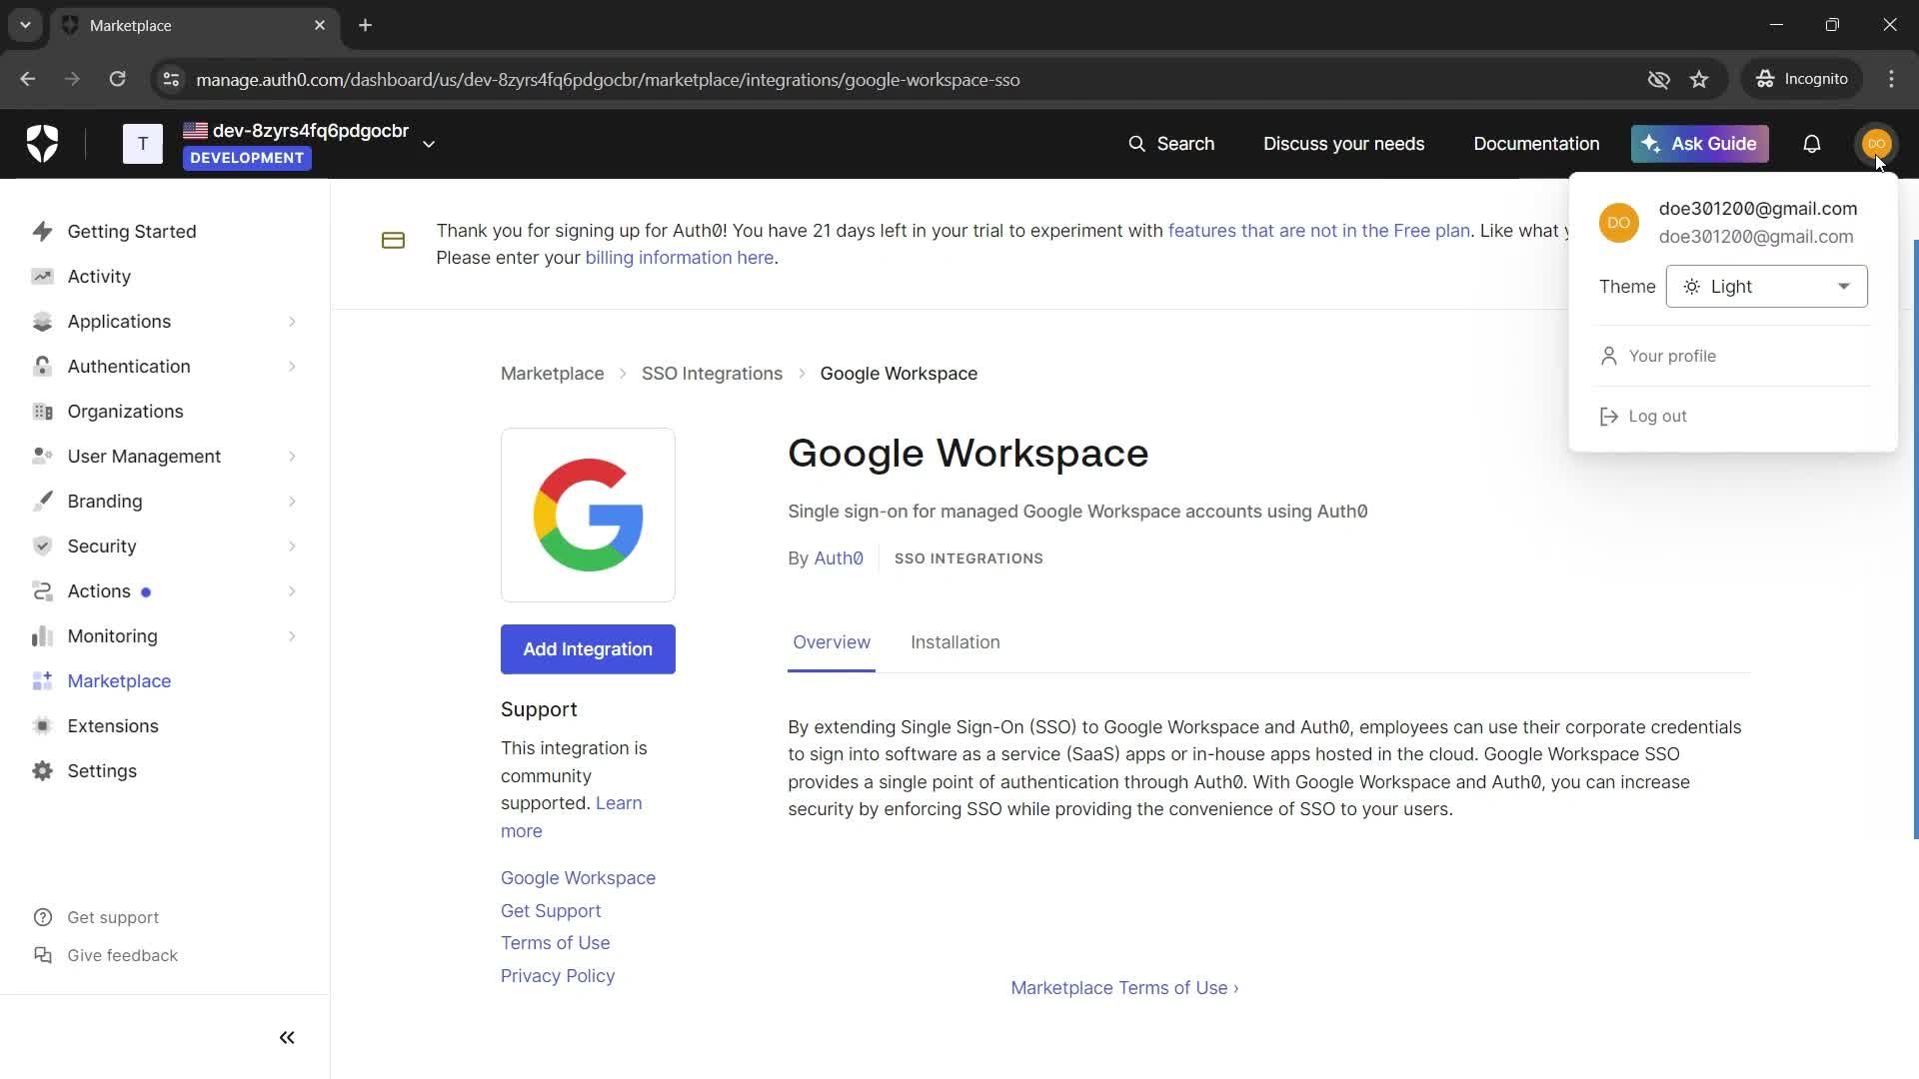
Task: Open Documentation in the top header
Action: pyautogui.click(x=1536, y=144)
